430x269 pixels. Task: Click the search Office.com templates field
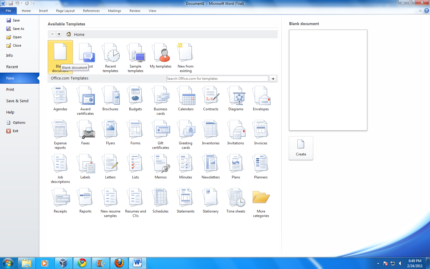point(217,79)
